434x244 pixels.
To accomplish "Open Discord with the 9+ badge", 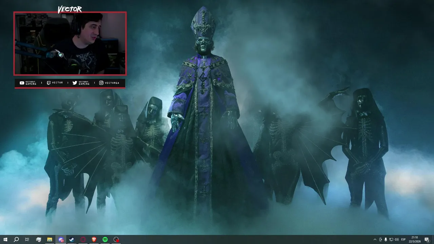I will [61, 240].
